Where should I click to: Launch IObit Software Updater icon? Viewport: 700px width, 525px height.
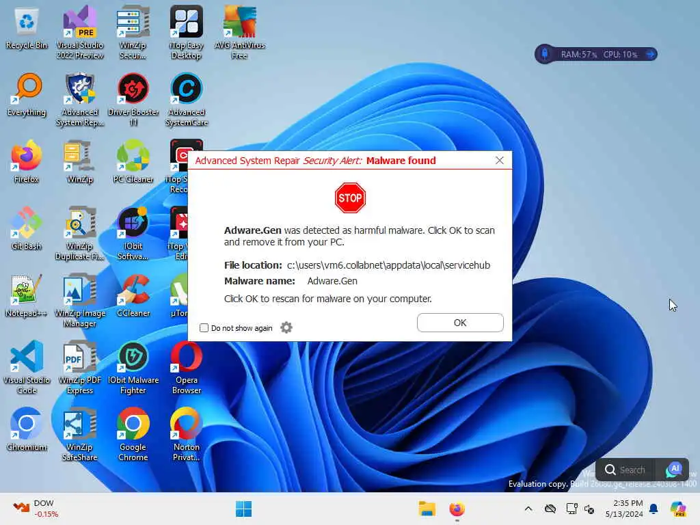pos(133,233)
